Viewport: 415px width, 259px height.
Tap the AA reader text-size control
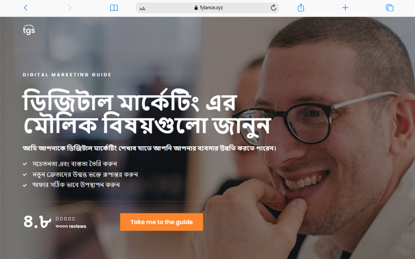[x=142, y=8]
